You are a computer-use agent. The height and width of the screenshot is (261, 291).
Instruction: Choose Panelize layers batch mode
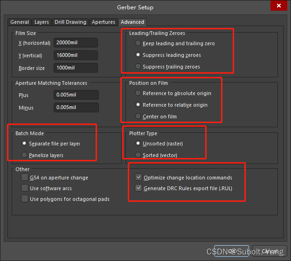[24, 155]
